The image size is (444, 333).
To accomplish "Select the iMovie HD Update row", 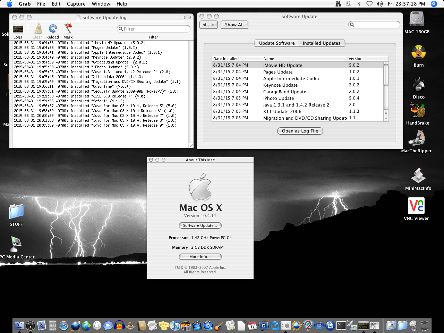I will [x=298, y=65].
